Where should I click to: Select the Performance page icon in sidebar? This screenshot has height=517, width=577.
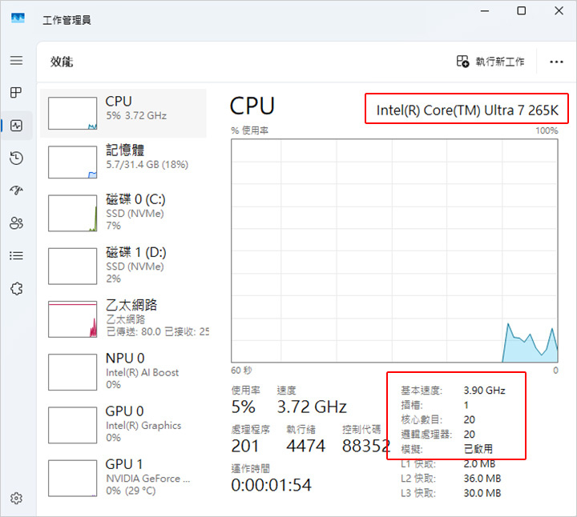pyautogui.click(x=16, y=126)
